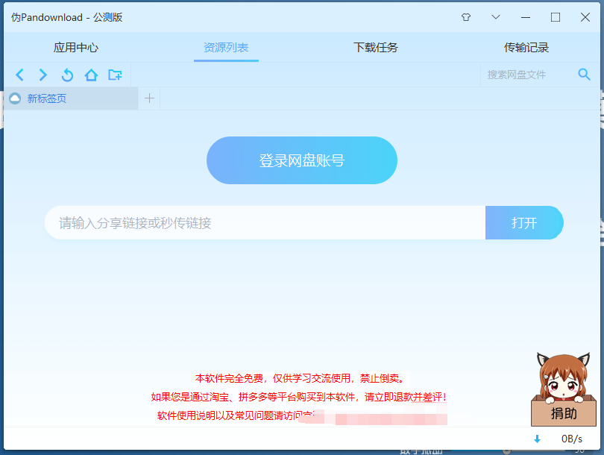The height and width of the screenshot is (455, 604).
Task: Open the 传输记录 tab
Action: pyautogui.click(x=526, y=48)
